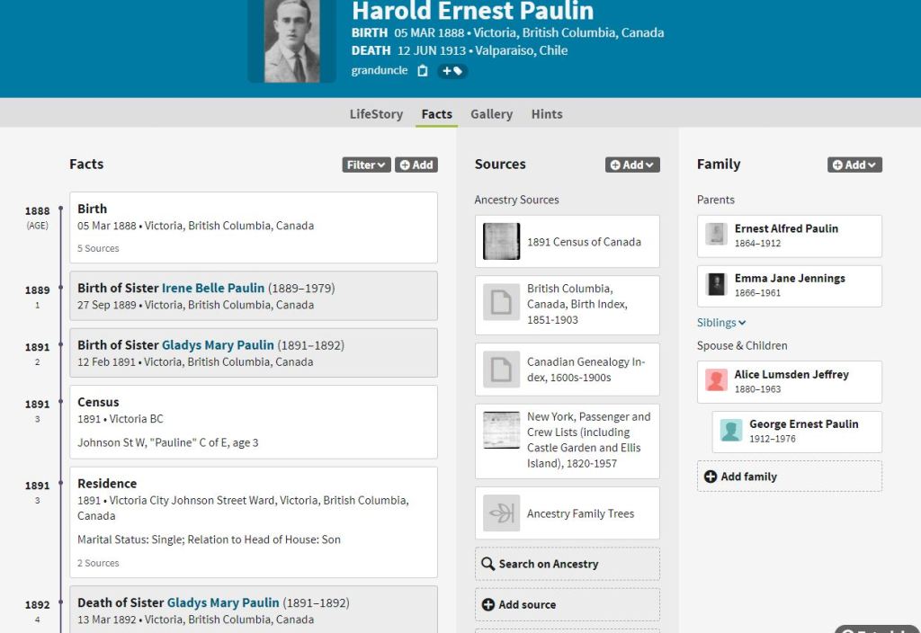
Task: Click the Search on Ancestry magnifier icon
Action: [x=488, y=564]
